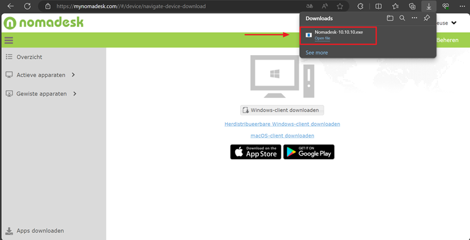Click Download on the App Store badge
The height and width of the screenshot is (240, 470).
point(256,152)
